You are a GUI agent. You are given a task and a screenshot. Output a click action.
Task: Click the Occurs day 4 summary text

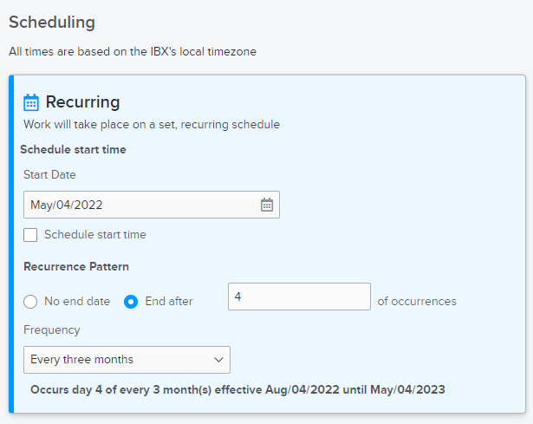237,389
